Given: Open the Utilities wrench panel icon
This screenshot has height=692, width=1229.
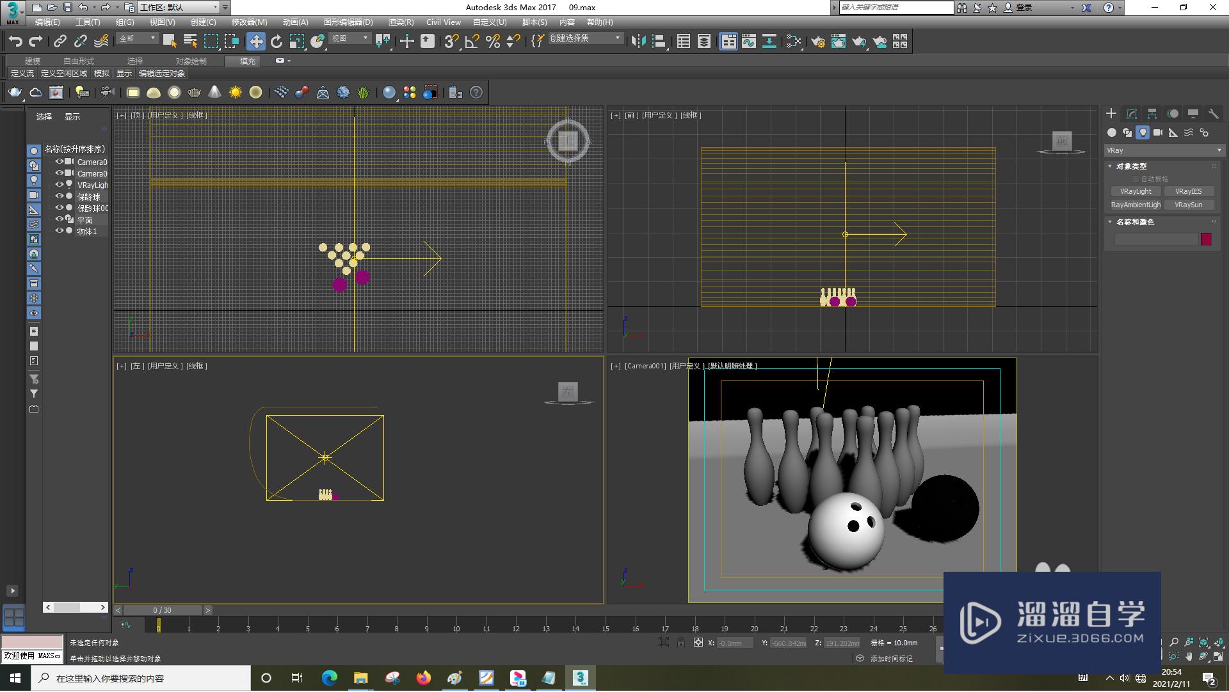Looking at the screenshot, I should tap(1213, 114).
